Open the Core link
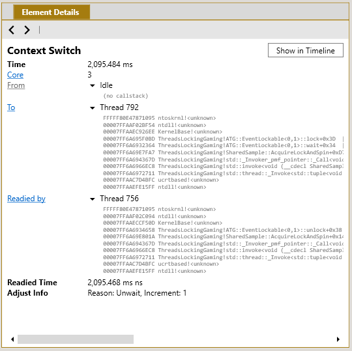Viewport: 352px width, 351px height. tap(15, 75)
